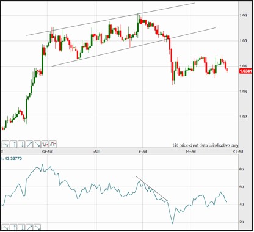
Task: Select the up-right diagonal arrow in RSI panel toolbar
Action: (30, 227)
